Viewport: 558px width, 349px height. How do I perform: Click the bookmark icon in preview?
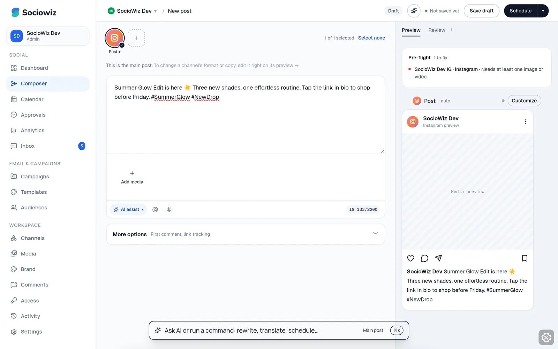(525, 258)
